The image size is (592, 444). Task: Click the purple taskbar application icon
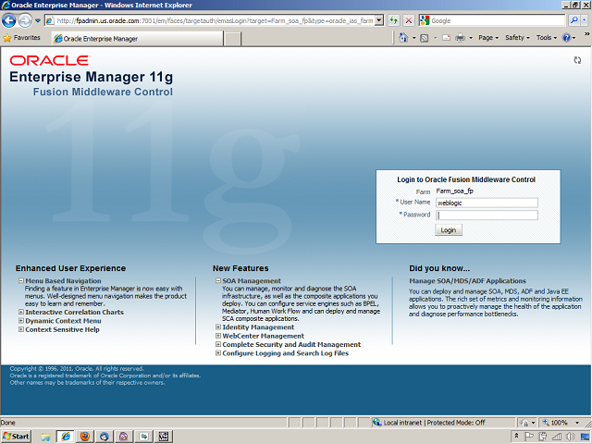coord(124,437)
